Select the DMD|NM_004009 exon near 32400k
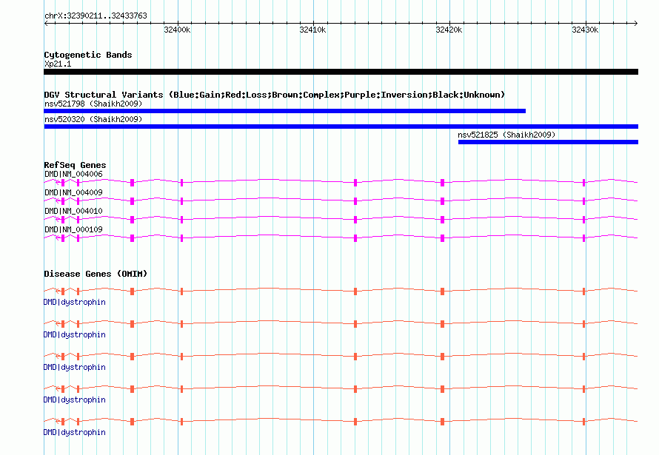The height and width of the screenshot is (455, 659). click(x=181, y=201)
